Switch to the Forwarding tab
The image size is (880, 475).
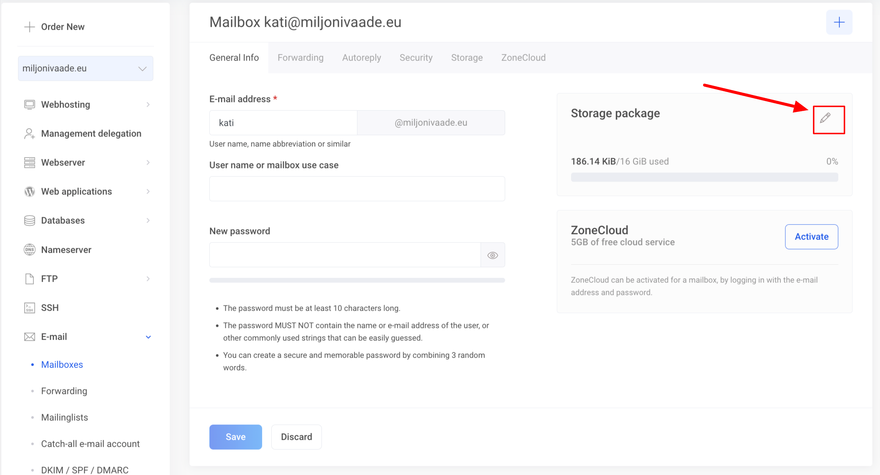pos(300,58)
